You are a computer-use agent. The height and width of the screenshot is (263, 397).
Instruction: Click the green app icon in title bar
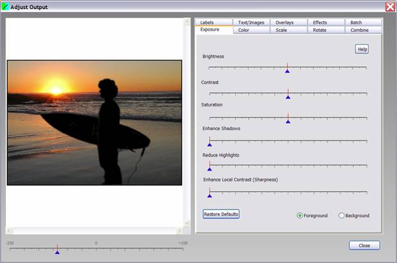pos(5,6)
